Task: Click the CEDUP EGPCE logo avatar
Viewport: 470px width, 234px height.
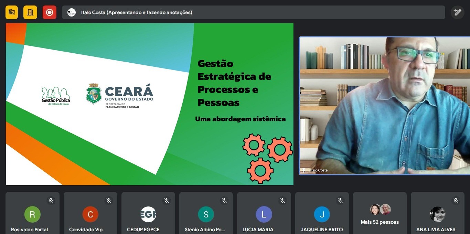Action: pos(148,215)
